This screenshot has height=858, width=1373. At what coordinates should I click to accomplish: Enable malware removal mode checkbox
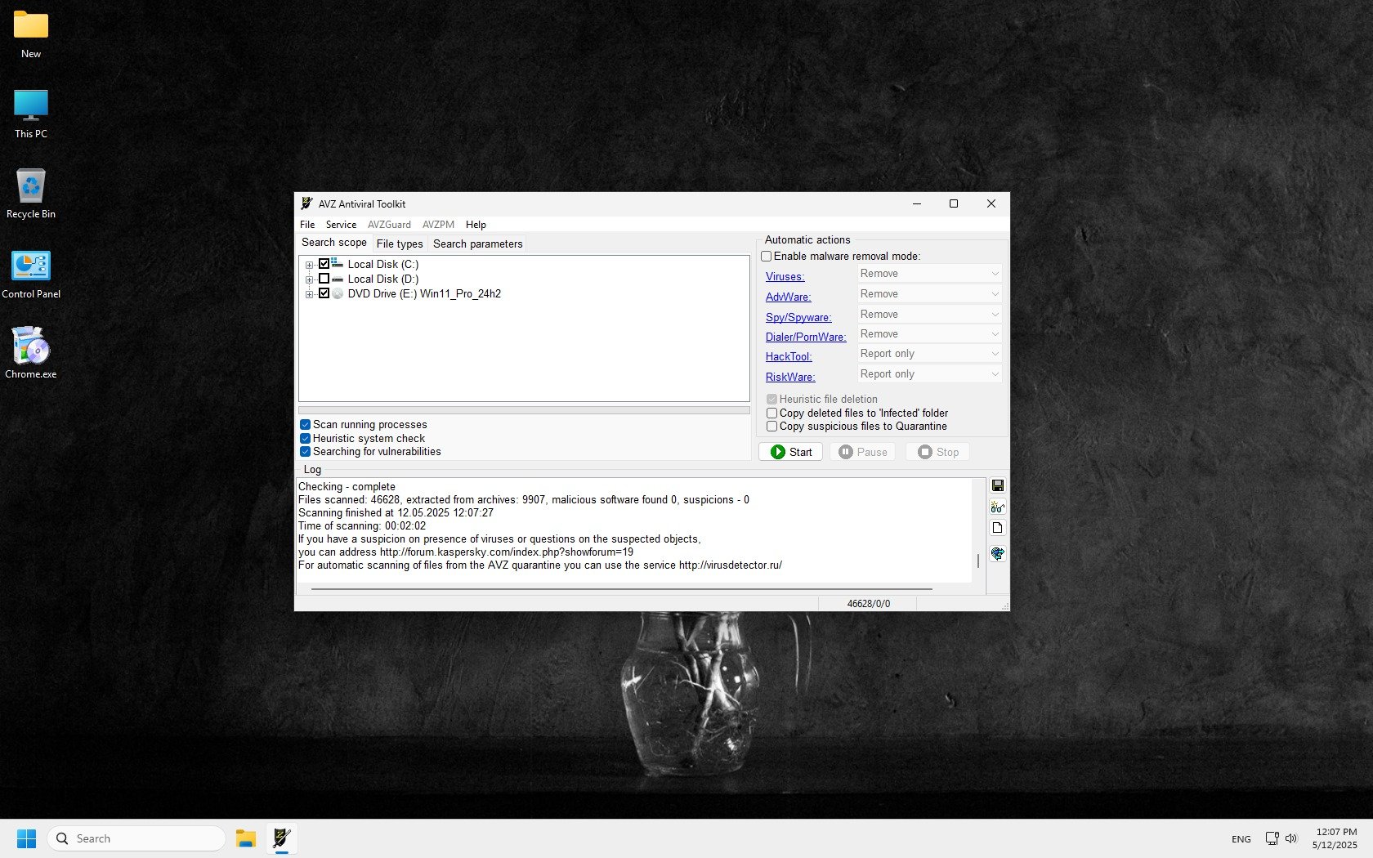pyautogui.click(x=767, y=257)
